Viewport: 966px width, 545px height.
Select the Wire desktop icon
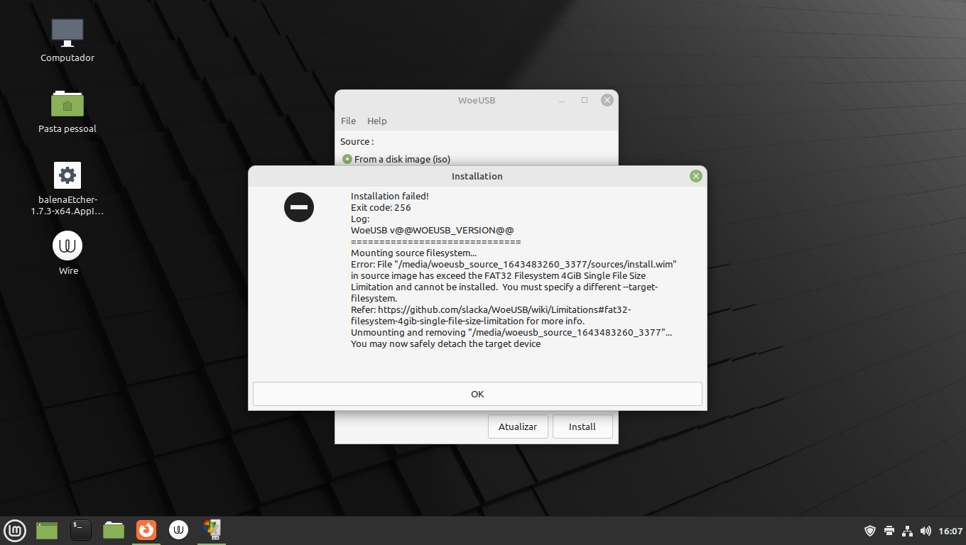click(x=67, y=253)
